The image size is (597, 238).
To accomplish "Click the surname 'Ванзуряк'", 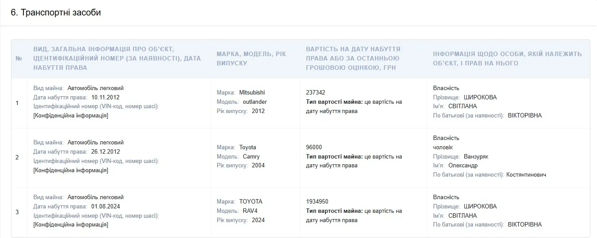I will pos(476,157).
